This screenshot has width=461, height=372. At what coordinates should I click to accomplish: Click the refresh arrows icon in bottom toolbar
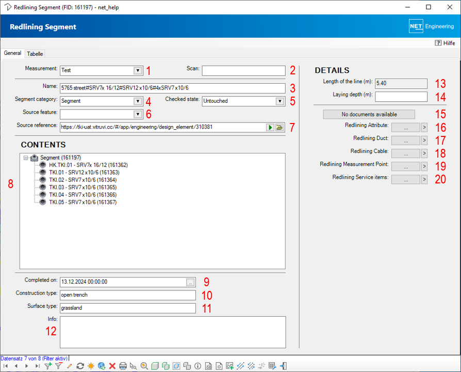point(80,366)
